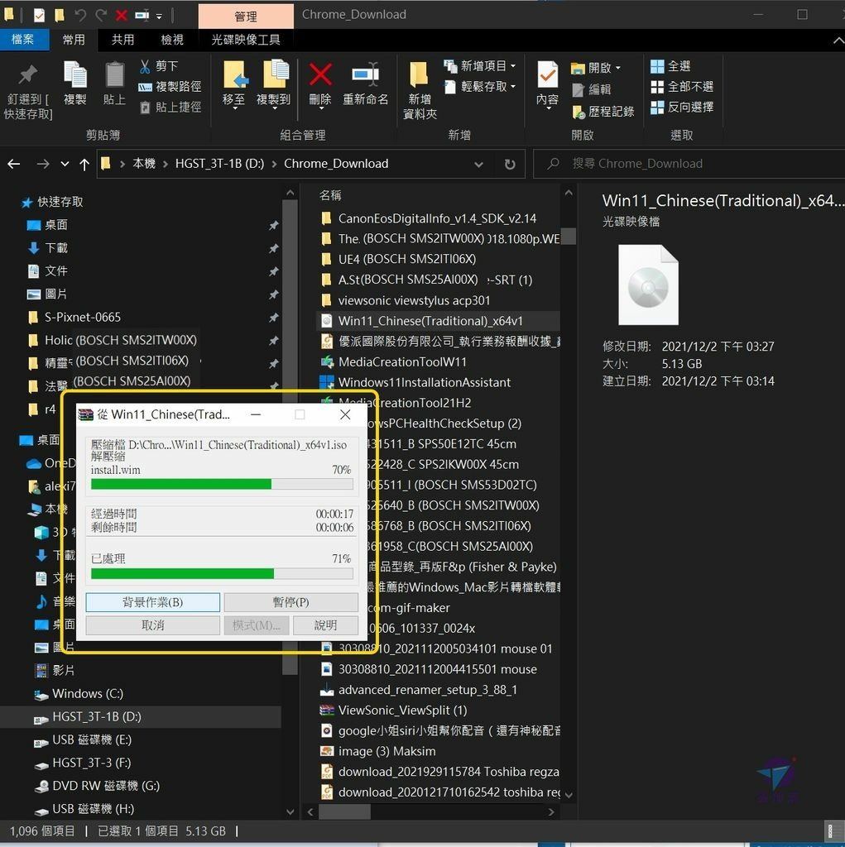Switch to the Share tab
The width and height of the screenshot is (845, 847).
(x=122, y=40)
